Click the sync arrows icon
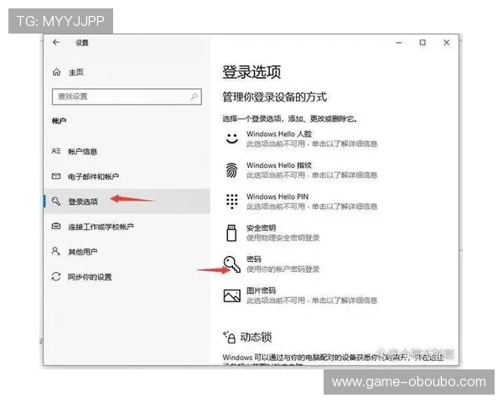Screen dimensions: 503x403 56,276
